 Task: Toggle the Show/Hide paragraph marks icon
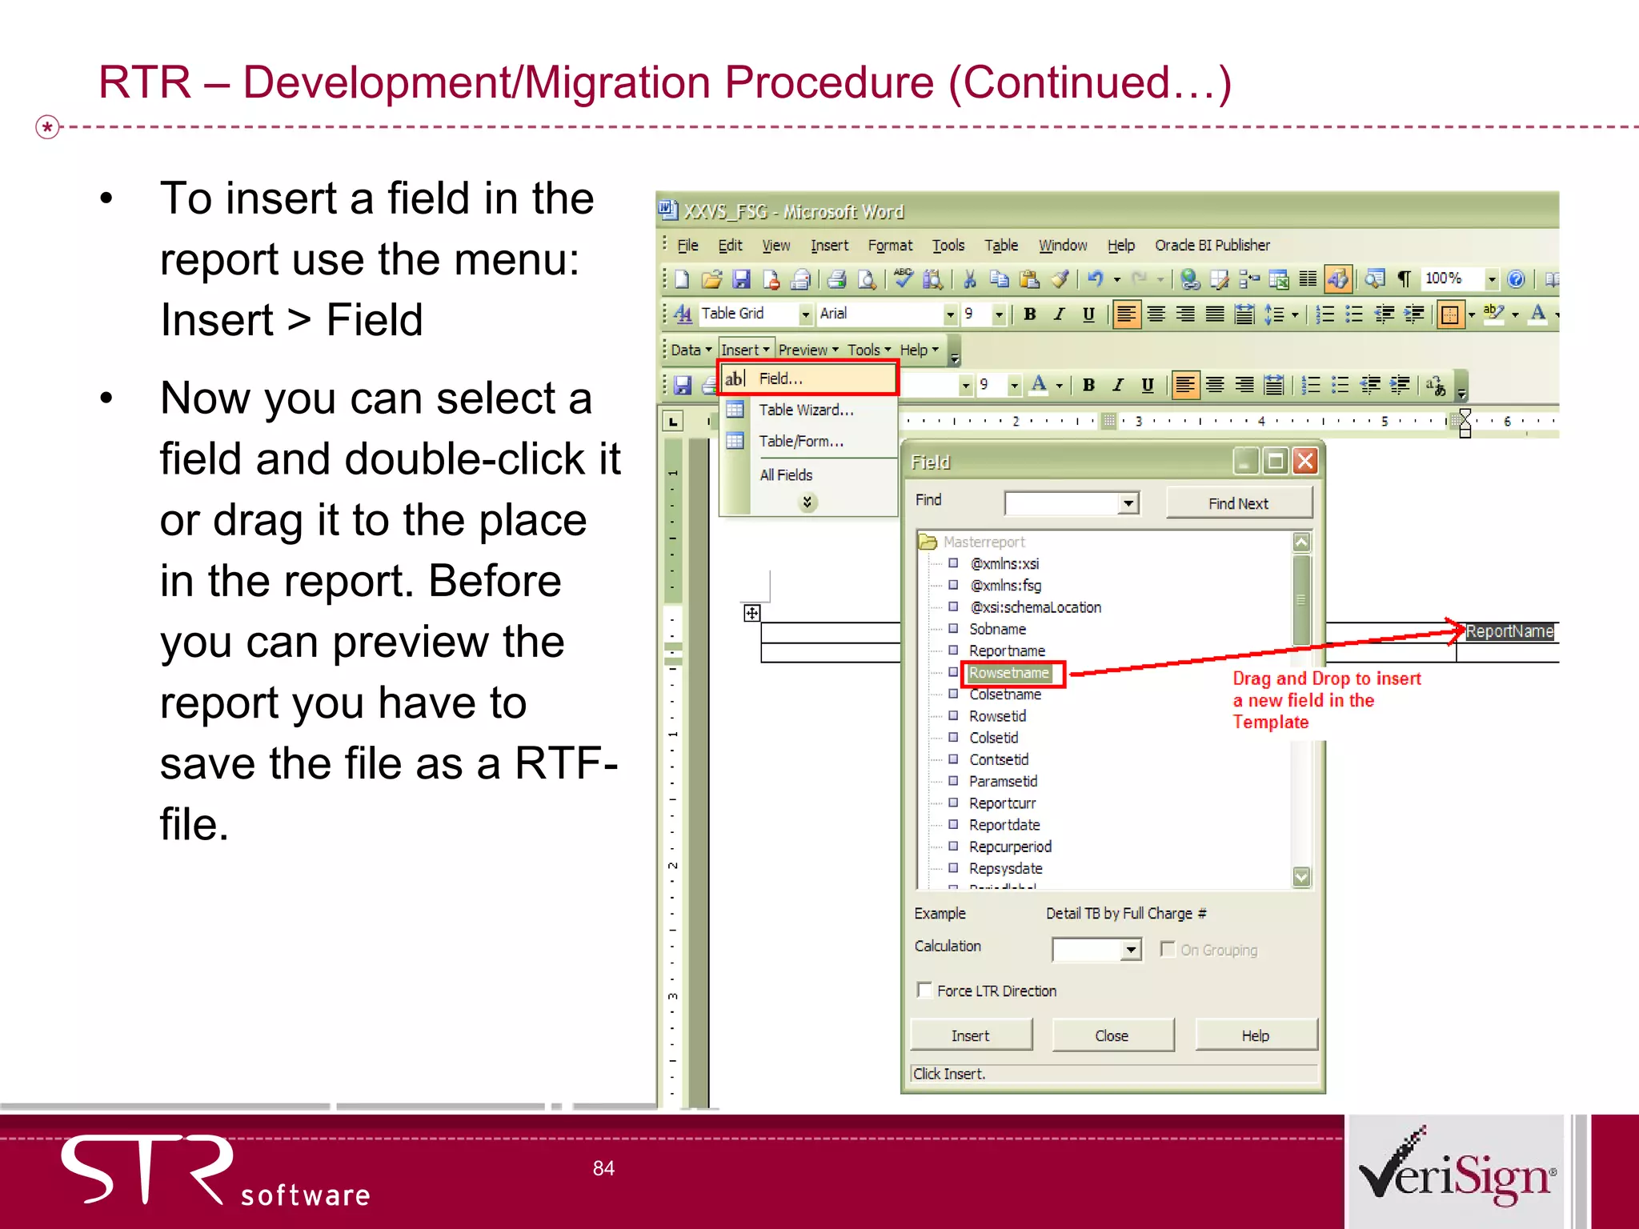click(1404, 279)
